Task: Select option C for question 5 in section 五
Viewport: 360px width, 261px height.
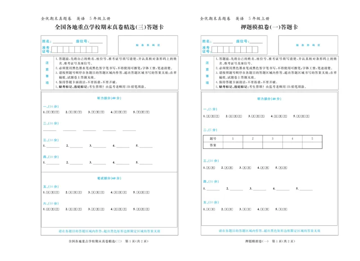Action: [147, 192]
